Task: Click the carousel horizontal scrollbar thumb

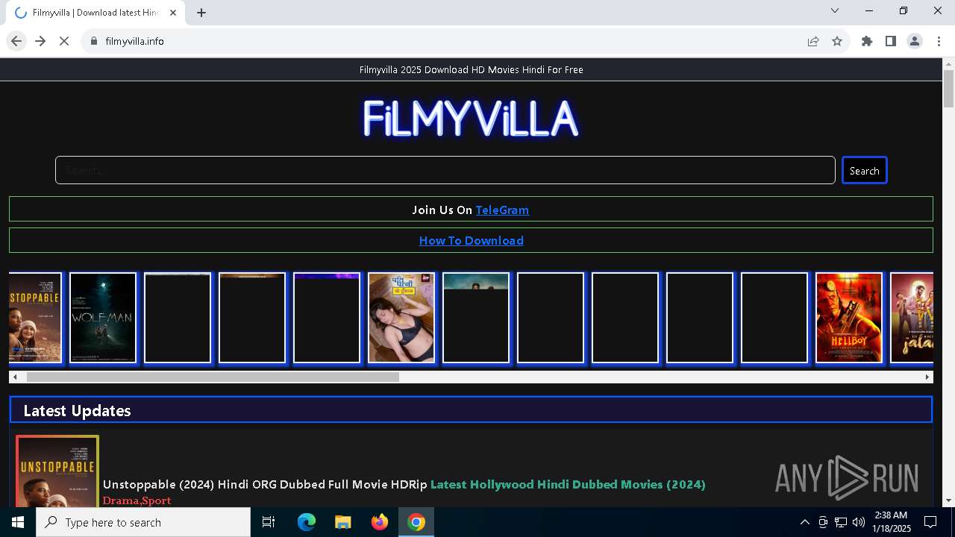Action: tap(213, 377)
